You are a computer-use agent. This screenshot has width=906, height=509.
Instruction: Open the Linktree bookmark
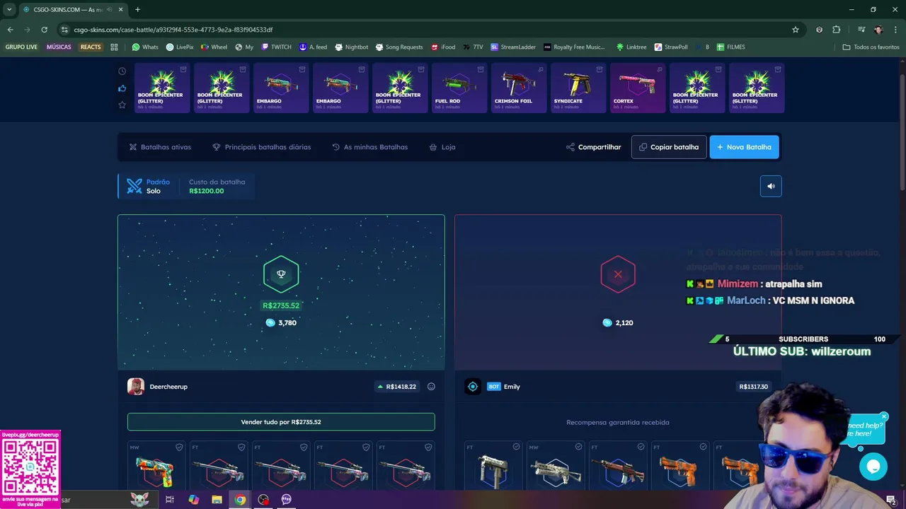tap(631, 47)
